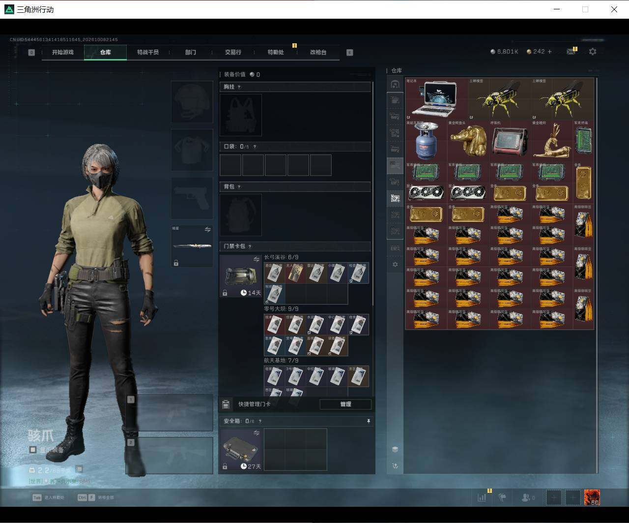Click the swap arrows on the melee weapon slot

pos(207,229)
